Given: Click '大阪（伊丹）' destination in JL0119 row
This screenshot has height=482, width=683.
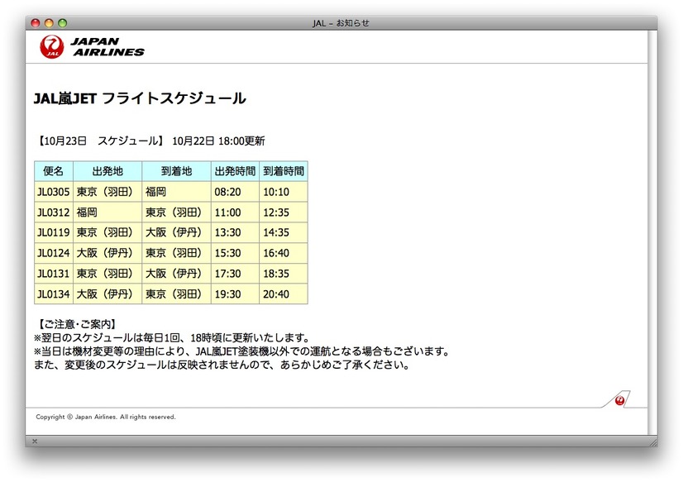Looking at the screenshot, I should (174, 232).
